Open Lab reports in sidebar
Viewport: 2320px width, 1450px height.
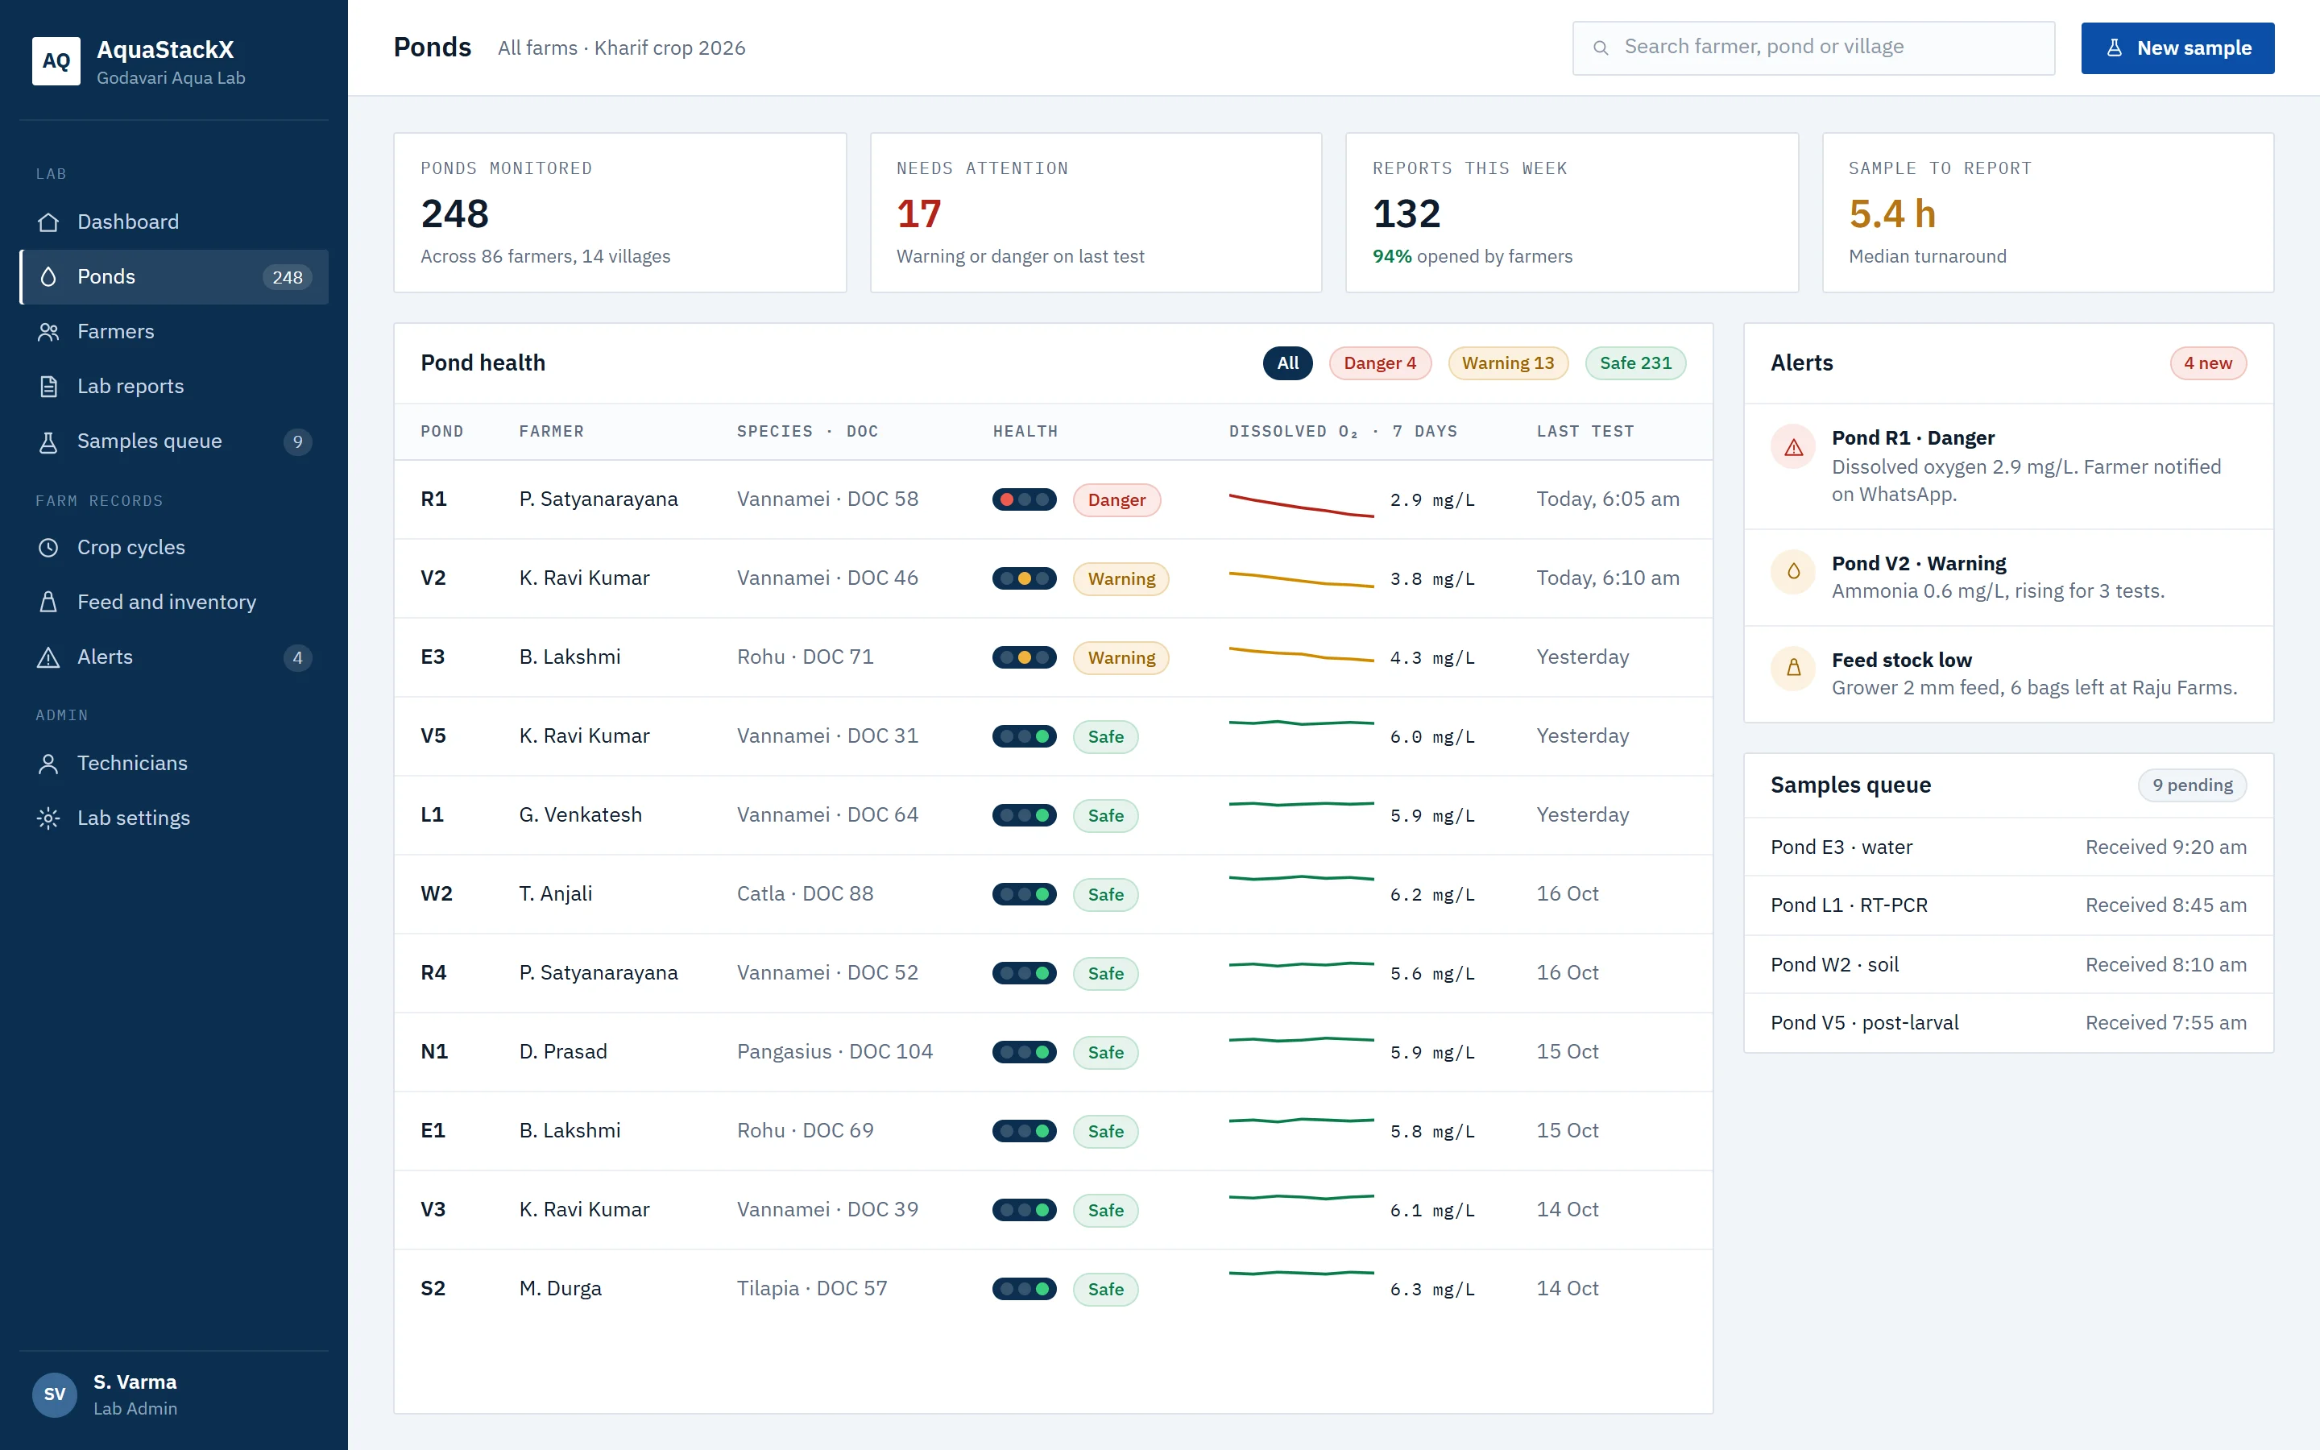(173, 387)
